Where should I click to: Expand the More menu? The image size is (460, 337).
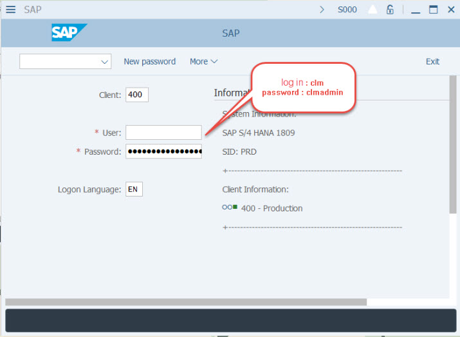(203, 61)
